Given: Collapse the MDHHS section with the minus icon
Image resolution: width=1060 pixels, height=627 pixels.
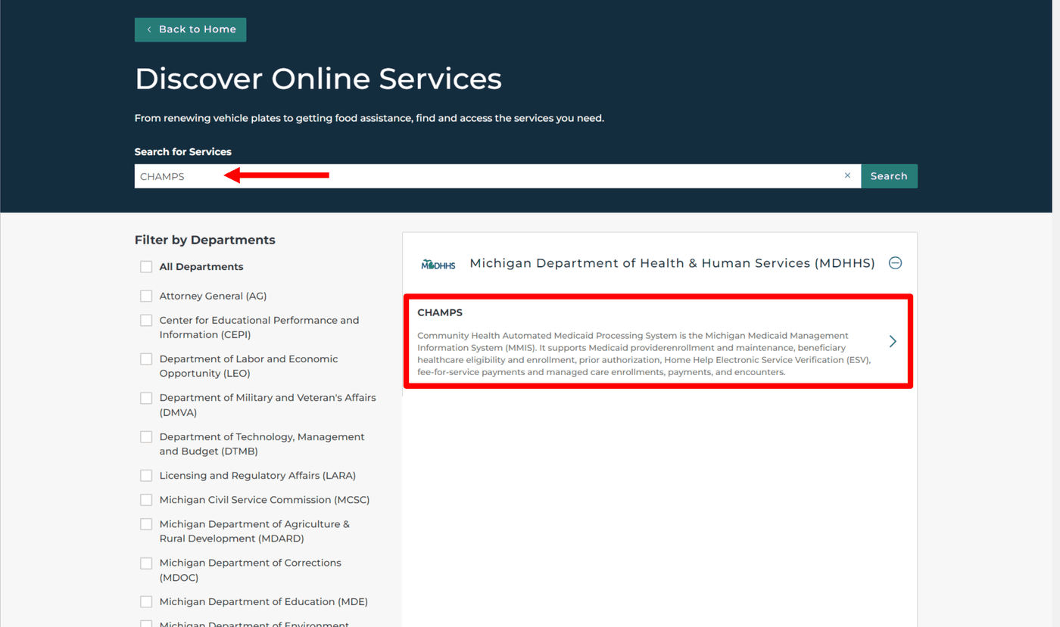Looking at the screenshot, I should click(895, 263).
